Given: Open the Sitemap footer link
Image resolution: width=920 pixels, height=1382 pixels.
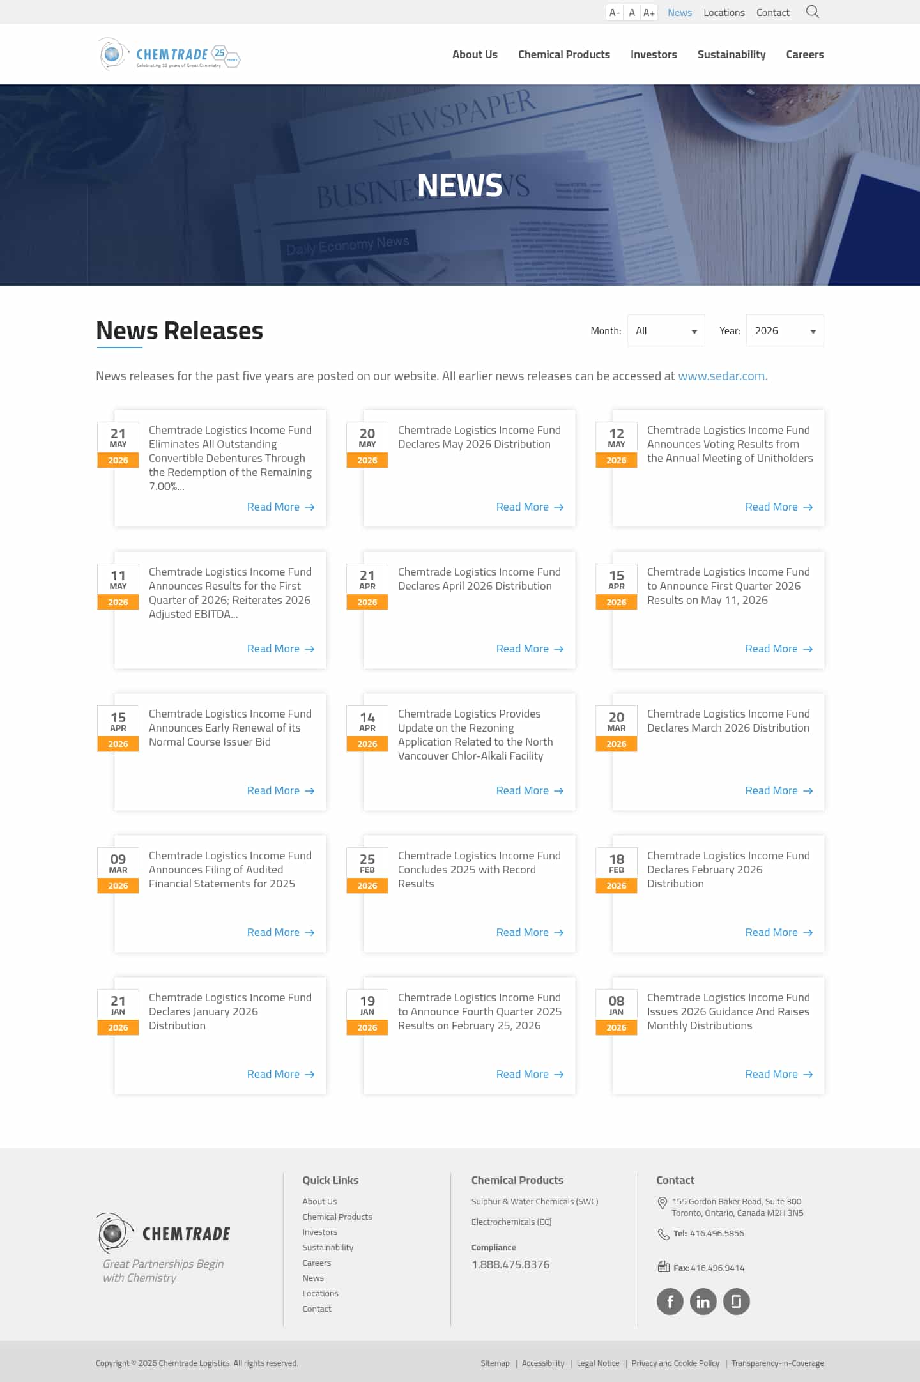Looking at the screenshot, I should click(x=495, y=1363).
